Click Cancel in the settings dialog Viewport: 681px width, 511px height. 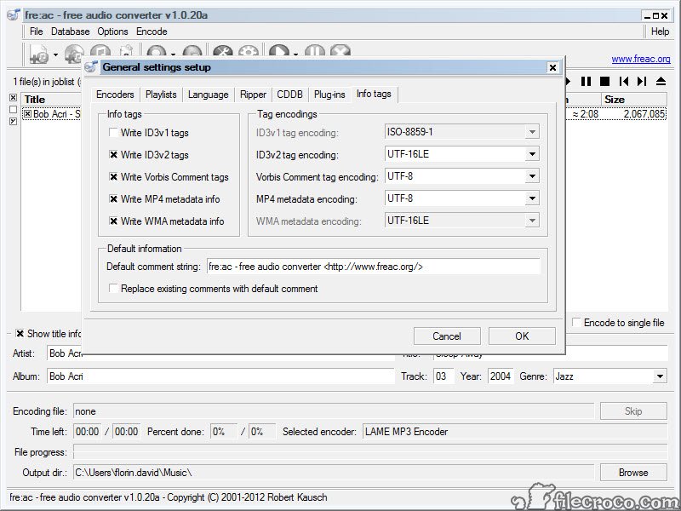click(x=447, y=336)
